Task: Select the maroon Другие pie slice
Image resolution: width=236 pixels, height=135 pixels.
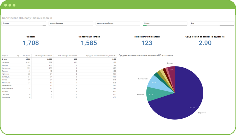Action: 171,70
